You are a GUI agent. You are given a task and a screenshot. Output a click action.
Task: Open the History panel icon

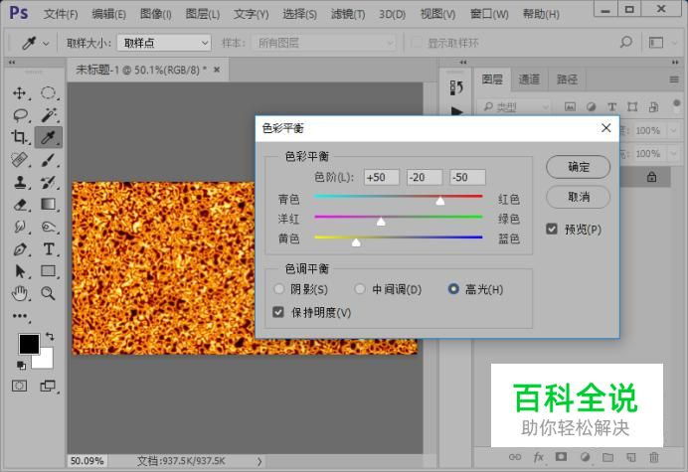click(456, 87)
